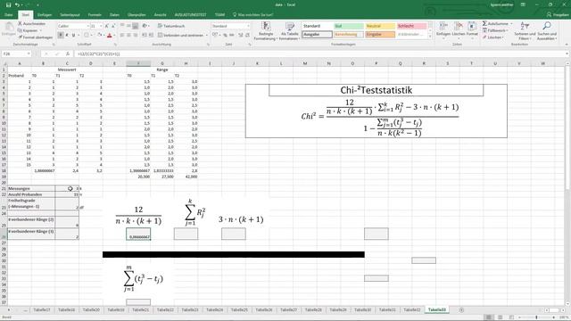Open the font color dropdown arrow
The height and width of the screenshot is (321, 571).
point(114,36)
